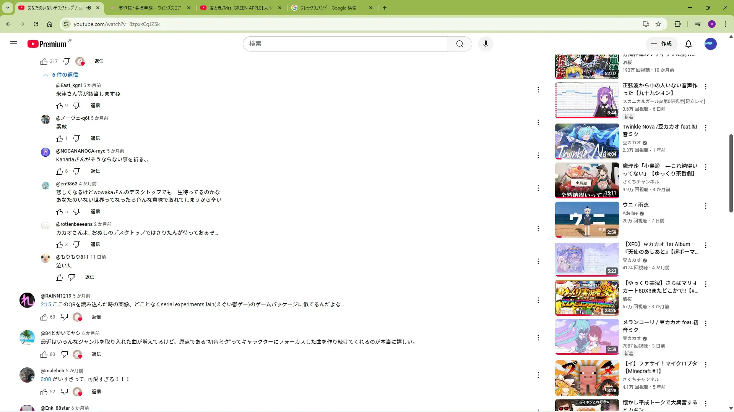
Task: Collapse the 6 replies thread
Action: click(x=61, y=75)
